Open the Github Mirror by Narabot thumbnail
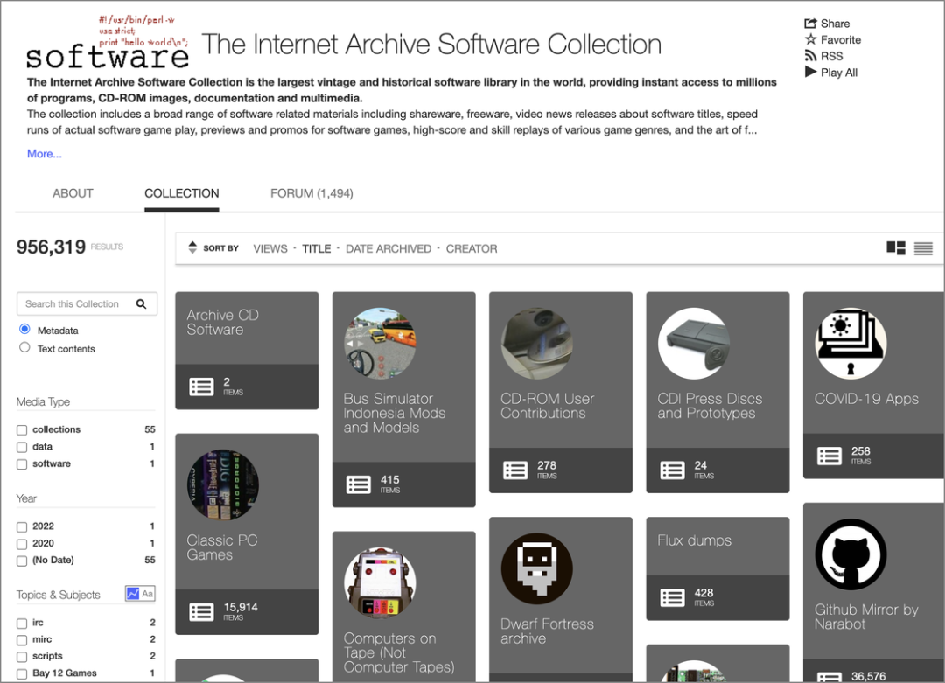Image resolution: width=945 pixels, height=683 pixels. click(x=851, y=554)
